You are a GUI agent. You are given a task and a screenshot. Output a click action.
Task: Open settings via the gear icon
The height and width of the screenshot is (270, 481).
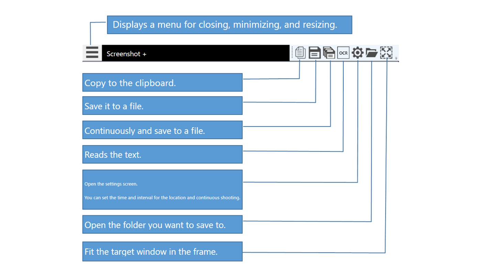pyautogui.click(x=357, y=53)
